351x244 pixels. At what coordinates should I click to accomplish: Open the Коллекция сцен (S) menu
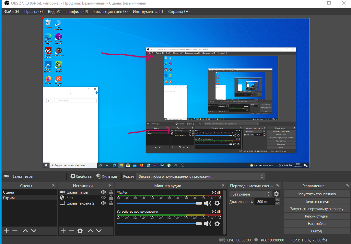[x=111, y=12]
